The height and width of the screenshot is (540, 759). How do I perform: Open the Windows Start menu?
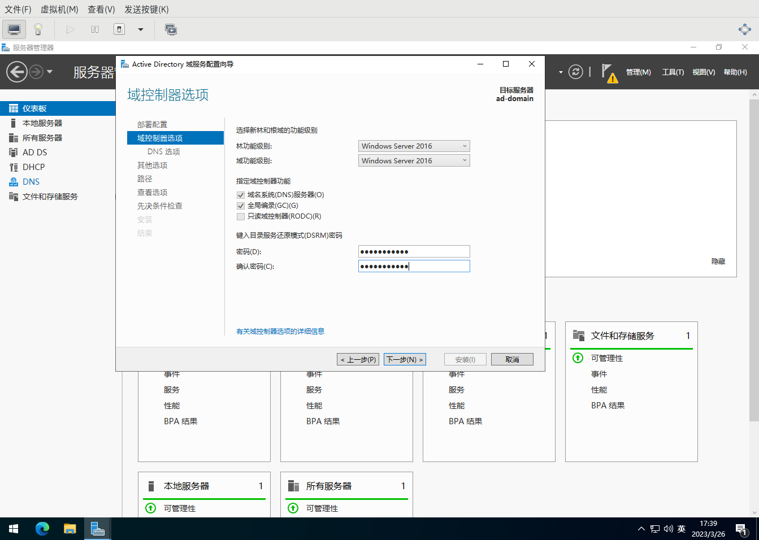coord(14,529)
